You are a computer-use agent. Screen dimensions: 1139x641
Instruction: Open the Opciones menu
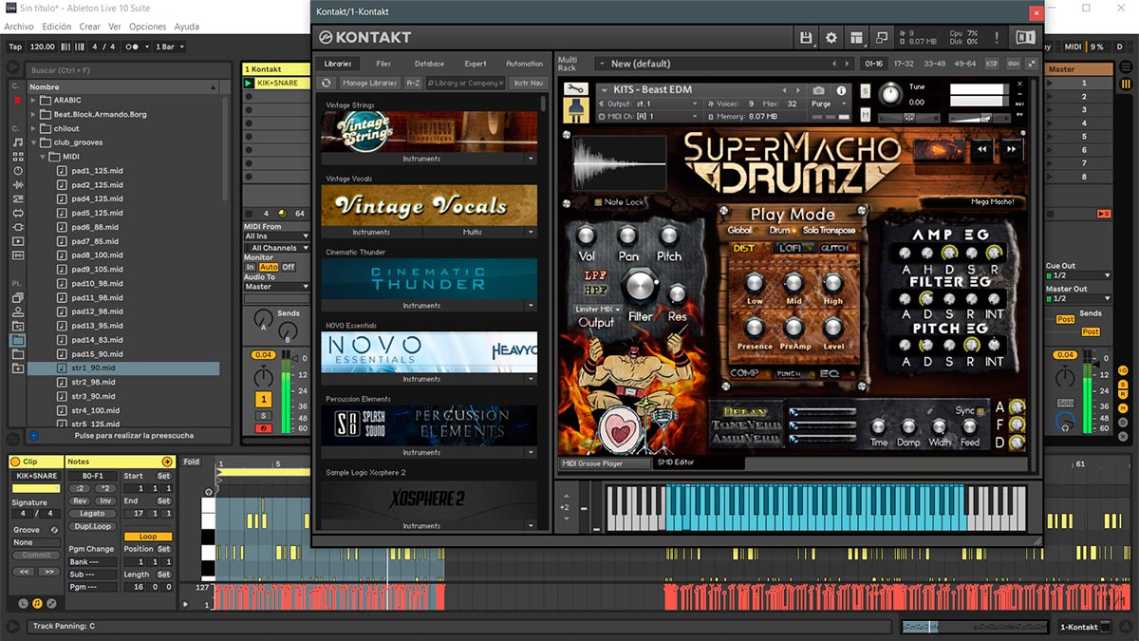tap(147, 27)
